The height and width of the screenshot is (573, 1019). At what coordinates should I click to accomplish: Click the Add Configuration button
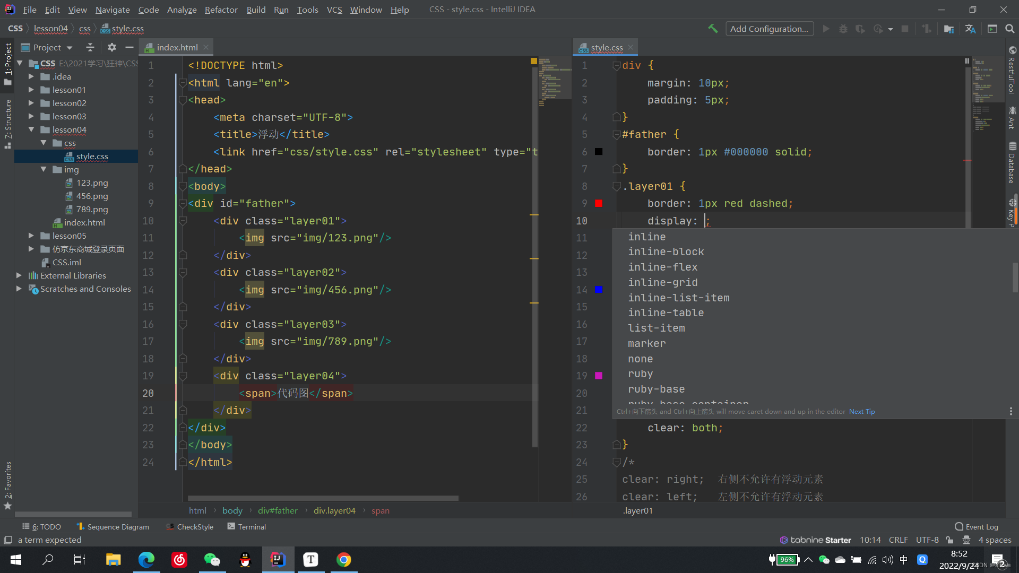[769, 29]
